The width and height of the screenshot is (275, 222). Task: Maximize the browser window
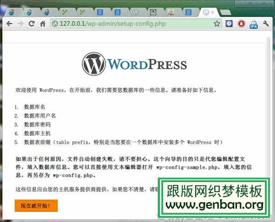[x=250, y=4]
